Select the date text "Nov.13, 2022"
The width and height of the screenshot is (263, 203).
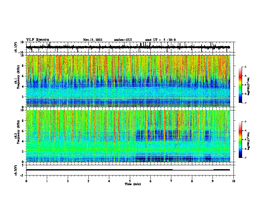(x=93, y=40)
